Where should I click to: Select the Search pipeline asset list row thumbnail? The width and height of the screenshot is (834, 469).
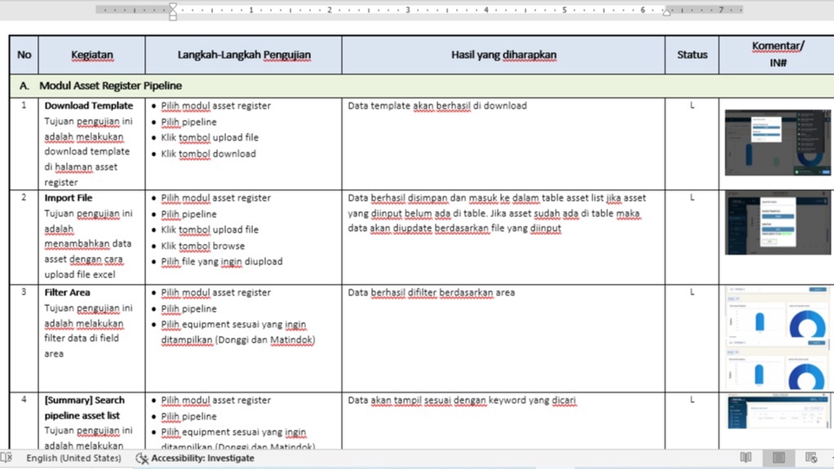pyautogui.click(x=778, y=412)
